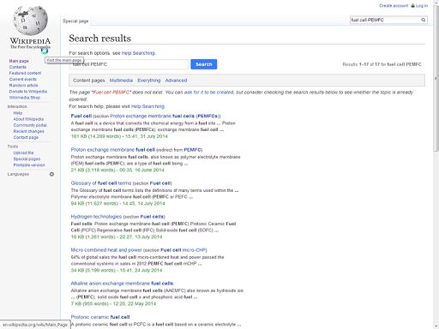The width and height of the screenshot is (439, 329).
Task: Click the magnifier icon in top search box
Action: pyautogui.click(x=424, y=20)
